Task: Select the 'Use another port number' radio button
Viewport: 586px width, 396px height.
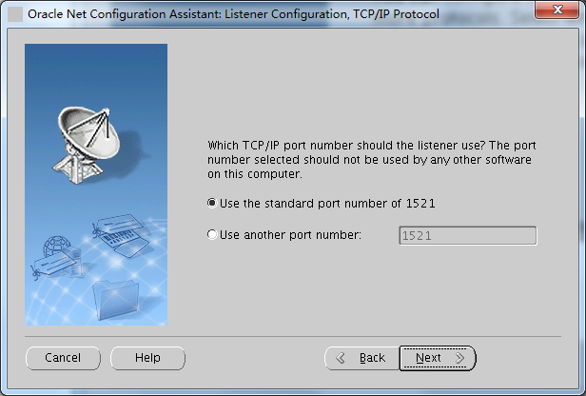Action: 212,234
